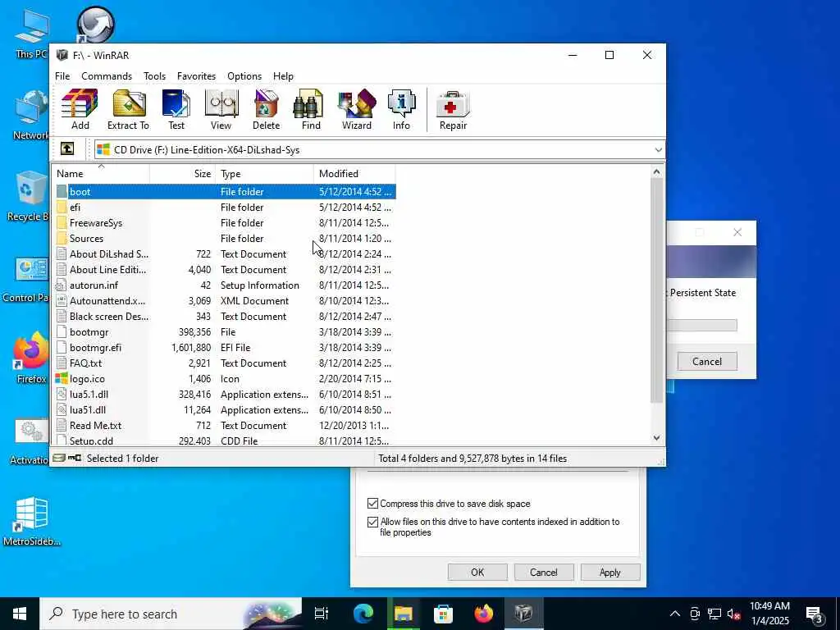Select the efi folder row
Screen dimensions: 840x630
[225, 208]
